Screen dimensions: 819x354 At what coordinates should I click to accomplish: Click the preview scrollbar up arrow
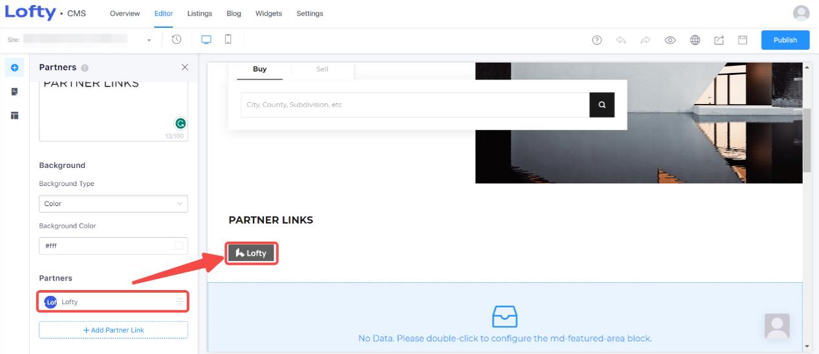click(807, 67)
